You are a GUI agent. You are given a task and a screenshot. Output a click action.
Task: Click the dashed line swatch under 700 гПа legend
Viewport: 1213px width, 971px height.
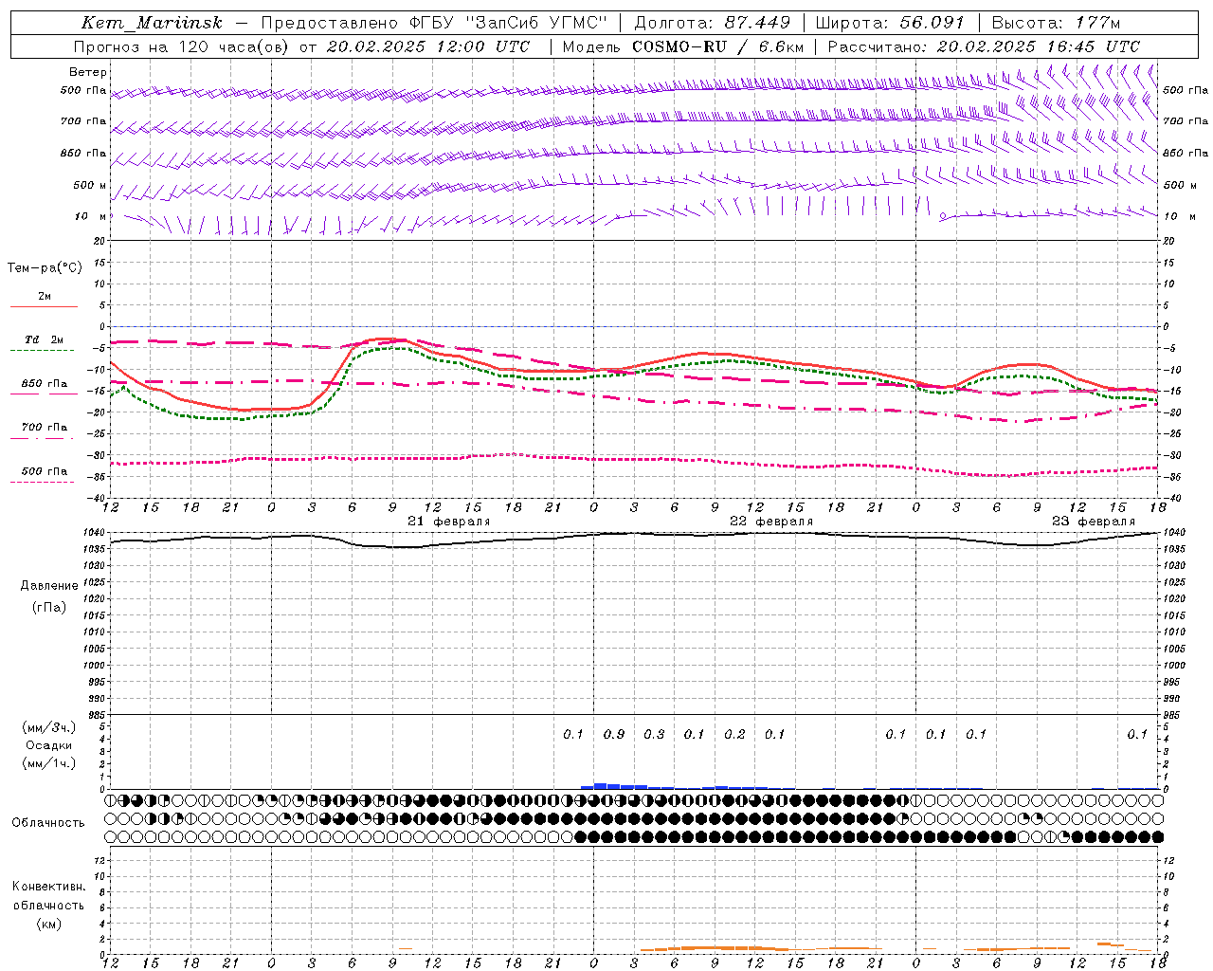(42, 438)
